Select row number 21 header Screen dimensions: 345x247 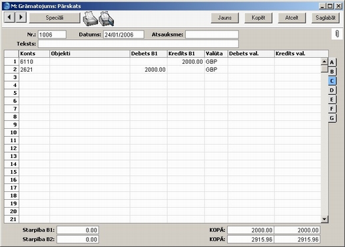11,219
